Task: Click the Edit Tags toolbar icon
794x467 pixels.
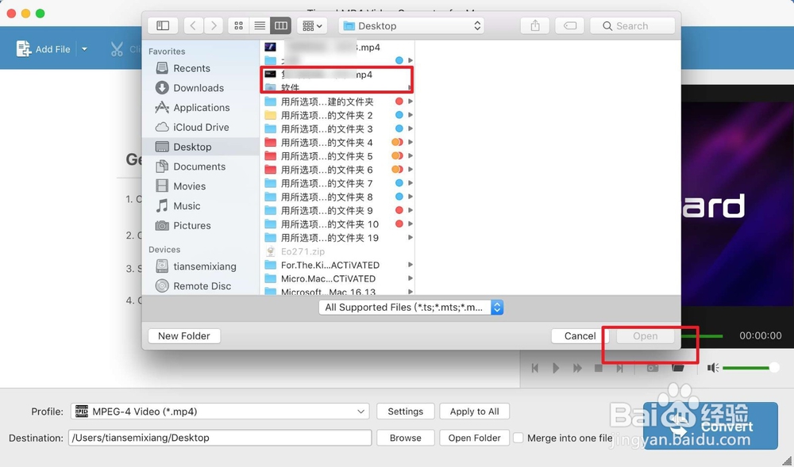Action: click(x=569, y=26)
